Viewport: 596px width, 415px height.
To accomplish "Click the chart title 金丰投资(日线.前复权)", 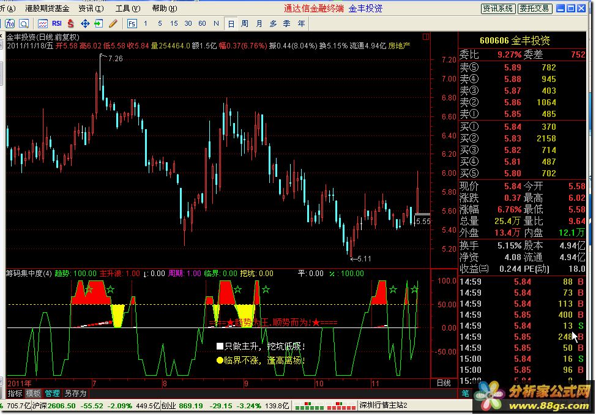I will tap(43, 37).
